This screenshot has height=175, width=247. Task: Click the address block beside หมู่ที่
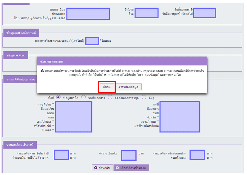click(180, 117)
